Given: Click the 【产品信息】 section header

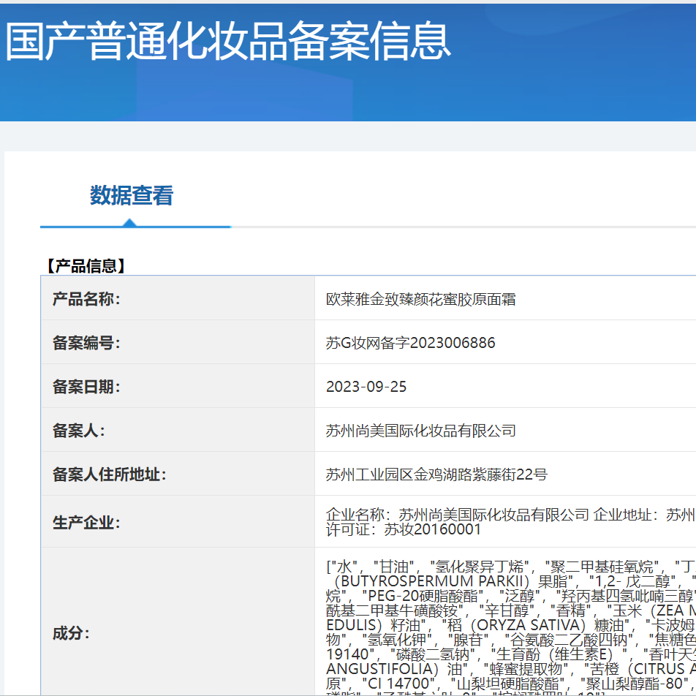Looking at the screenshot, I should click(85, 266).
